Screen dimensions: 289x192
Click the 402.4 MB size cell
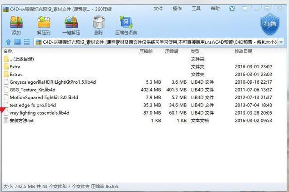151,90
